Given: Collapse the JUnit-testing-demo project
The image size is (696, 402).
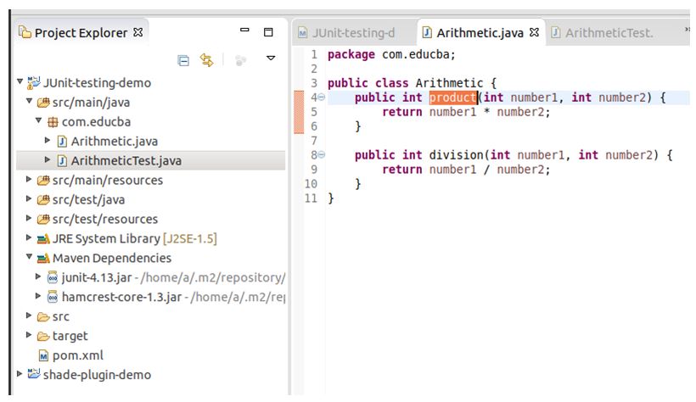Looking at the screenshot, I should point(20,81).
